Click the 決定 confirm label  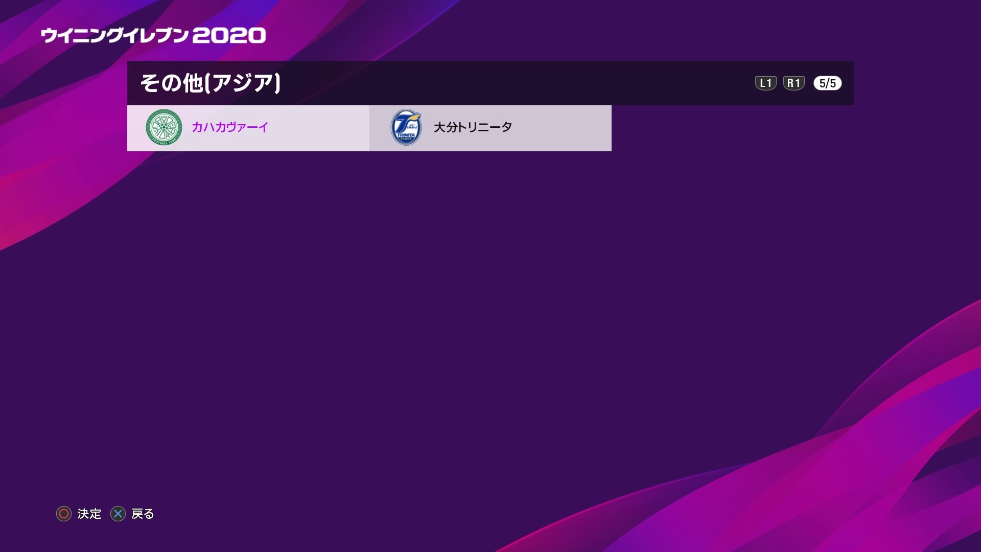pyautogui.click(x=89, y=514)
